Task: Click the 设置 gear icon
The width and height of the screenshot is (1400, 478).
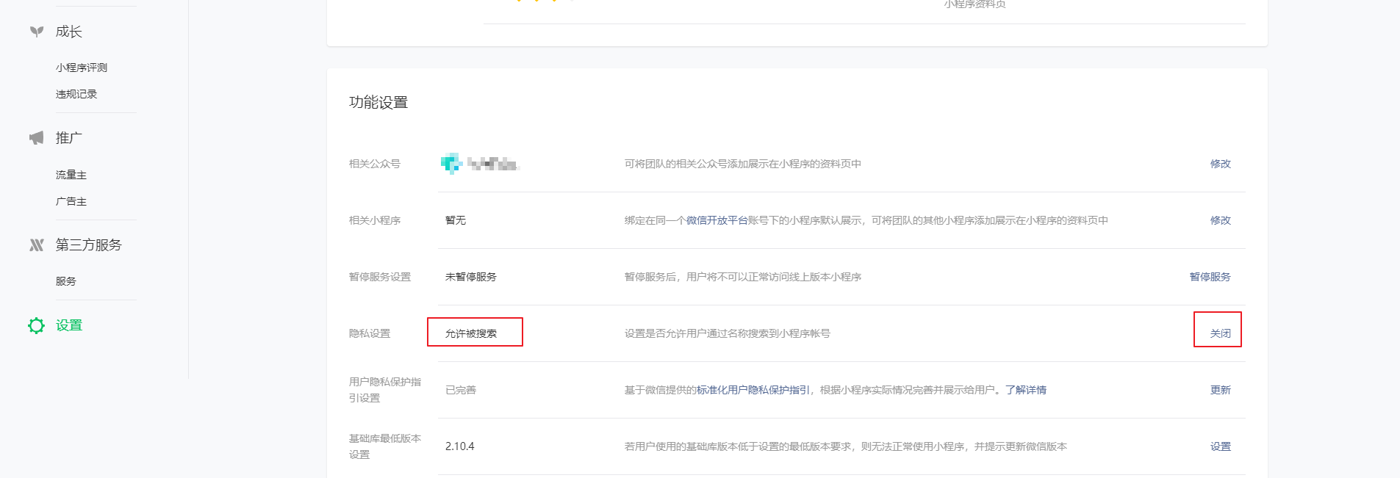Action: pos(36,325)
